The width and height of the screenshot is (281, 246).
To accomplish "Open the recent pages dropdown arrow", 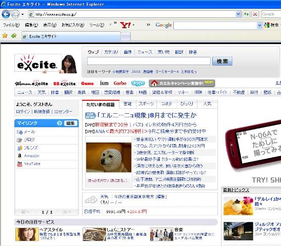I will pos(23,14).
